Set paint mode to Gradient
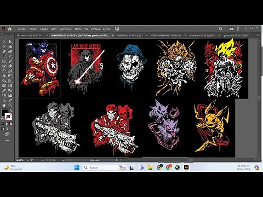 [x=7, y=124]
